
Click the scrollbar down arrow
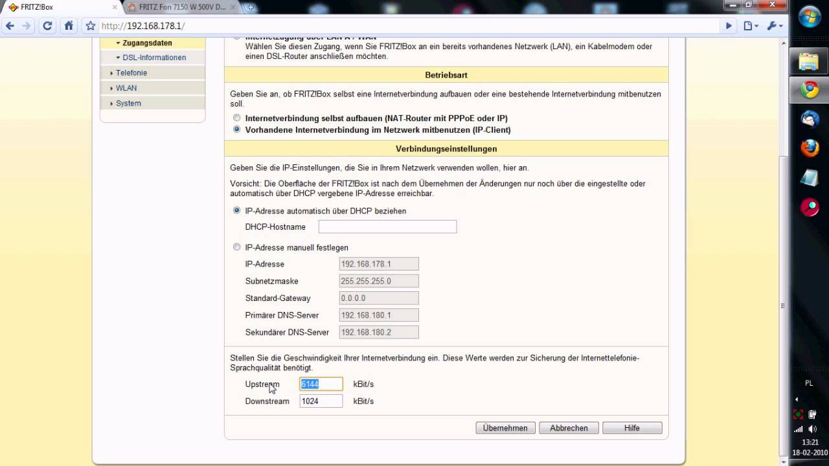(783, 460)
